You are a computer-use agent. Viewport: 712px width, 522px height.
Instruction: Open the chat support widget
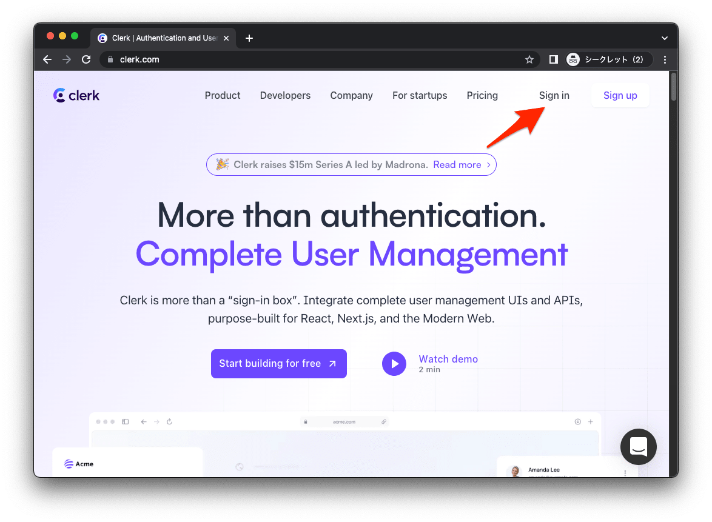[639, 447]
